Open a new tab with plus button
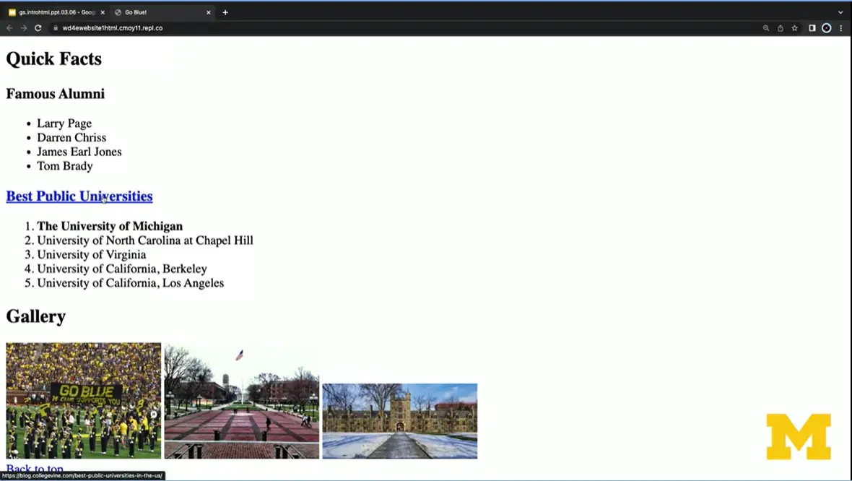The width and height of the screenshot is (852, 481). point(225,12)
